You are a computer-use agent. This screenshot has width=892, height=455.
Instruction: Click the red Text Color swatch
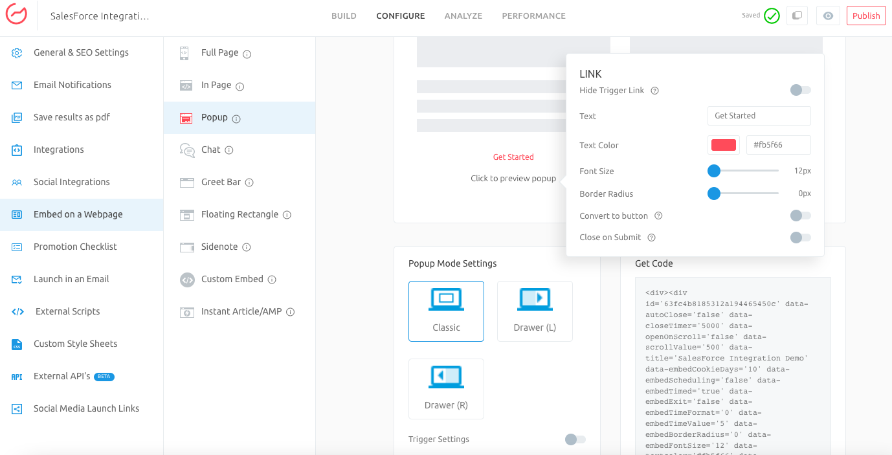click(x=724, y=145)
